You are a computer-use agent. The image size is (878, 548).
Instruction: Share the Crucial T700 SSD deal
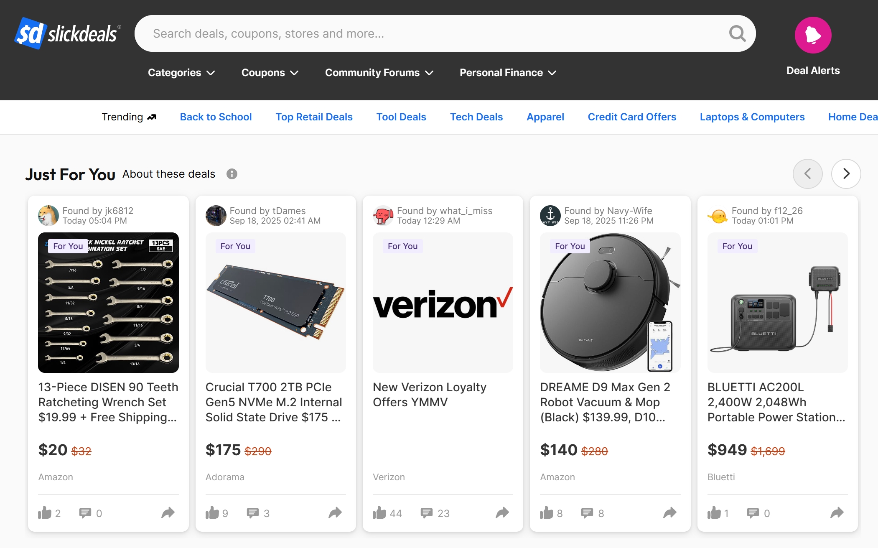pos(335,512)
